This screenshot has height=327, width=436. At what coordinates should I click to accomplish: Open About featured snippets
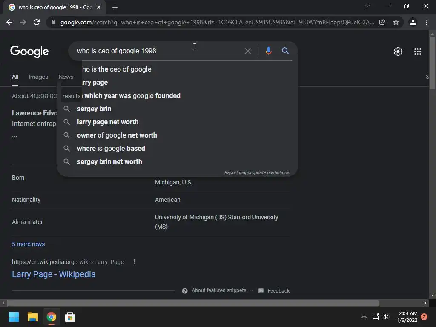219,290
